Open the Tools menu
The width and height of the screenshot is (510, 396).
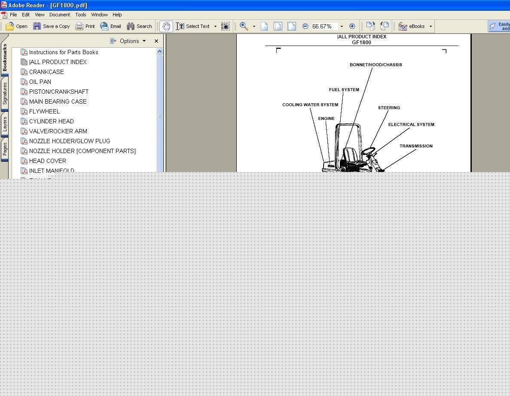(x=81, y=15)
